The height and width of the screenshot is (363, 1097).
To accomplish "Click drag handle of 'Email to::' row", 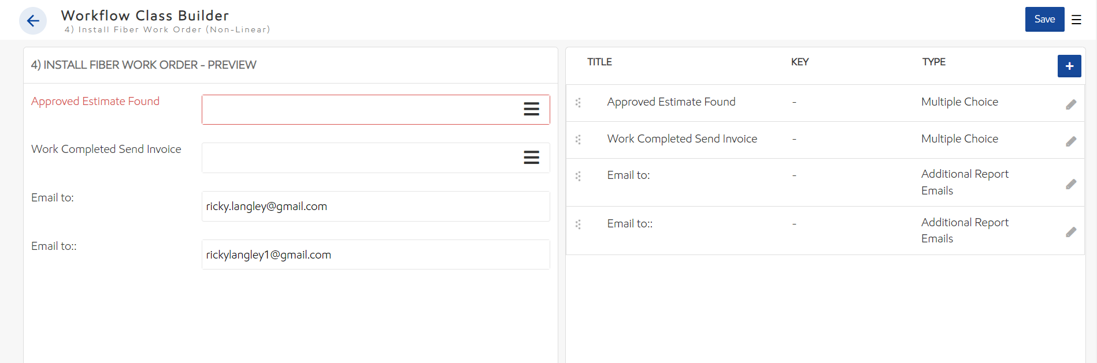I will 578,224.
